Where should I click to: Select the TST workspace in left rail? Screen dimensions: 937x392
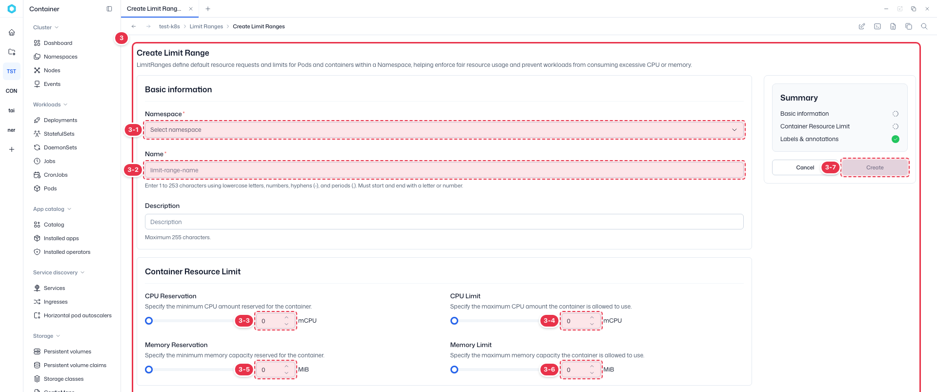(12, 71)
